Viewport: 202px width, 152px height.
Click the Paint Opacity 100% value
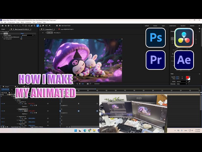click(178, 77)
